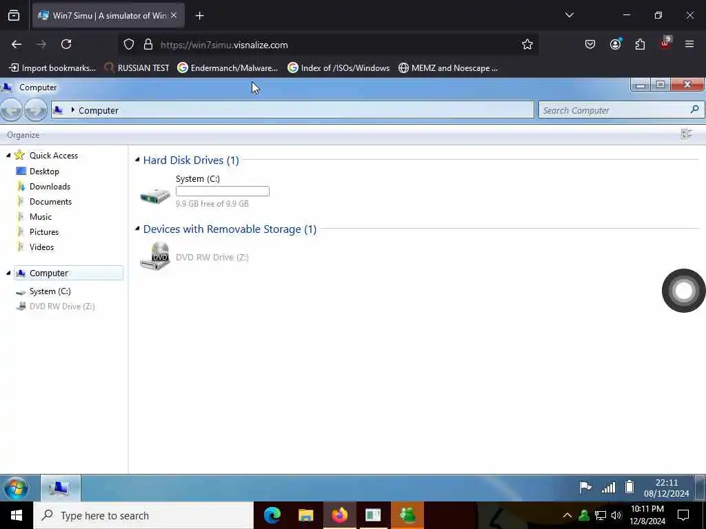Show hidden icons in Windows system tray

pyautogui.click(x=567, y=515)
